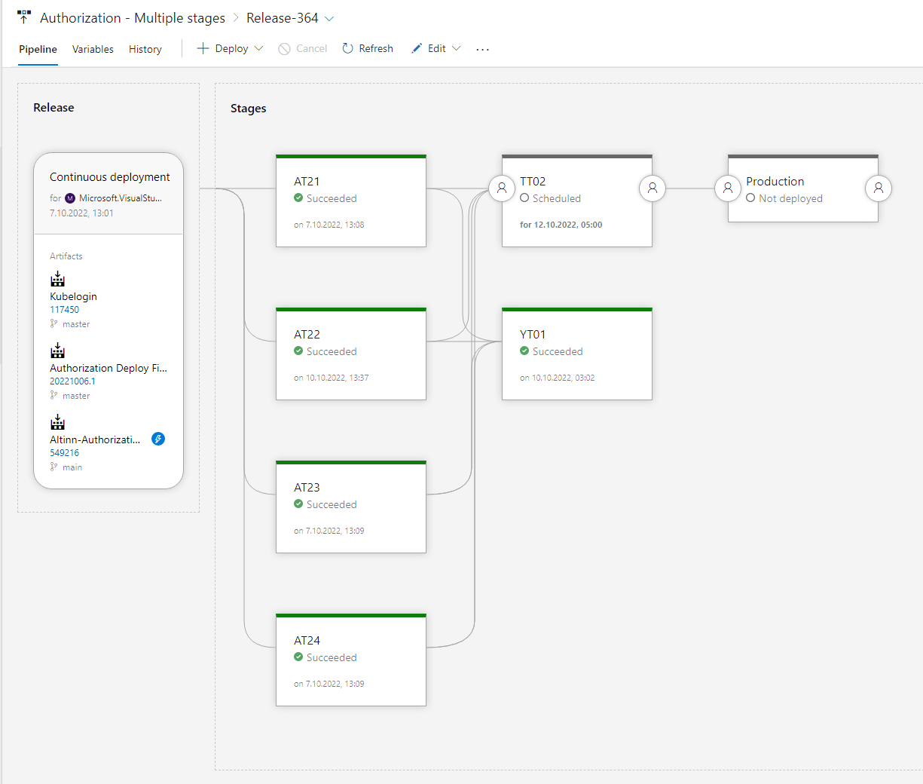Switch to the History tab
This screenshot has width=923, height=784.
click(x=145, y=49)
